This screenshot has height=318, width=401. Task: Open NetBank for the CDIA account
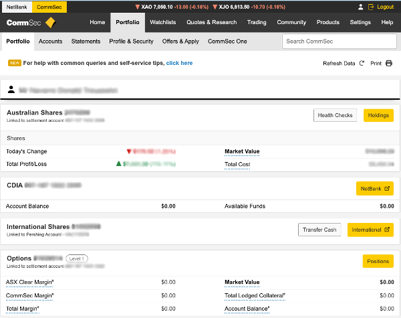(375, 189)
